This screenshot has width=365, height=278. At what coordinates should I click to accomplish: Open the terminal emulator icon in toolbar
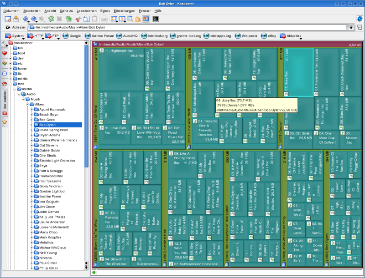156,19
